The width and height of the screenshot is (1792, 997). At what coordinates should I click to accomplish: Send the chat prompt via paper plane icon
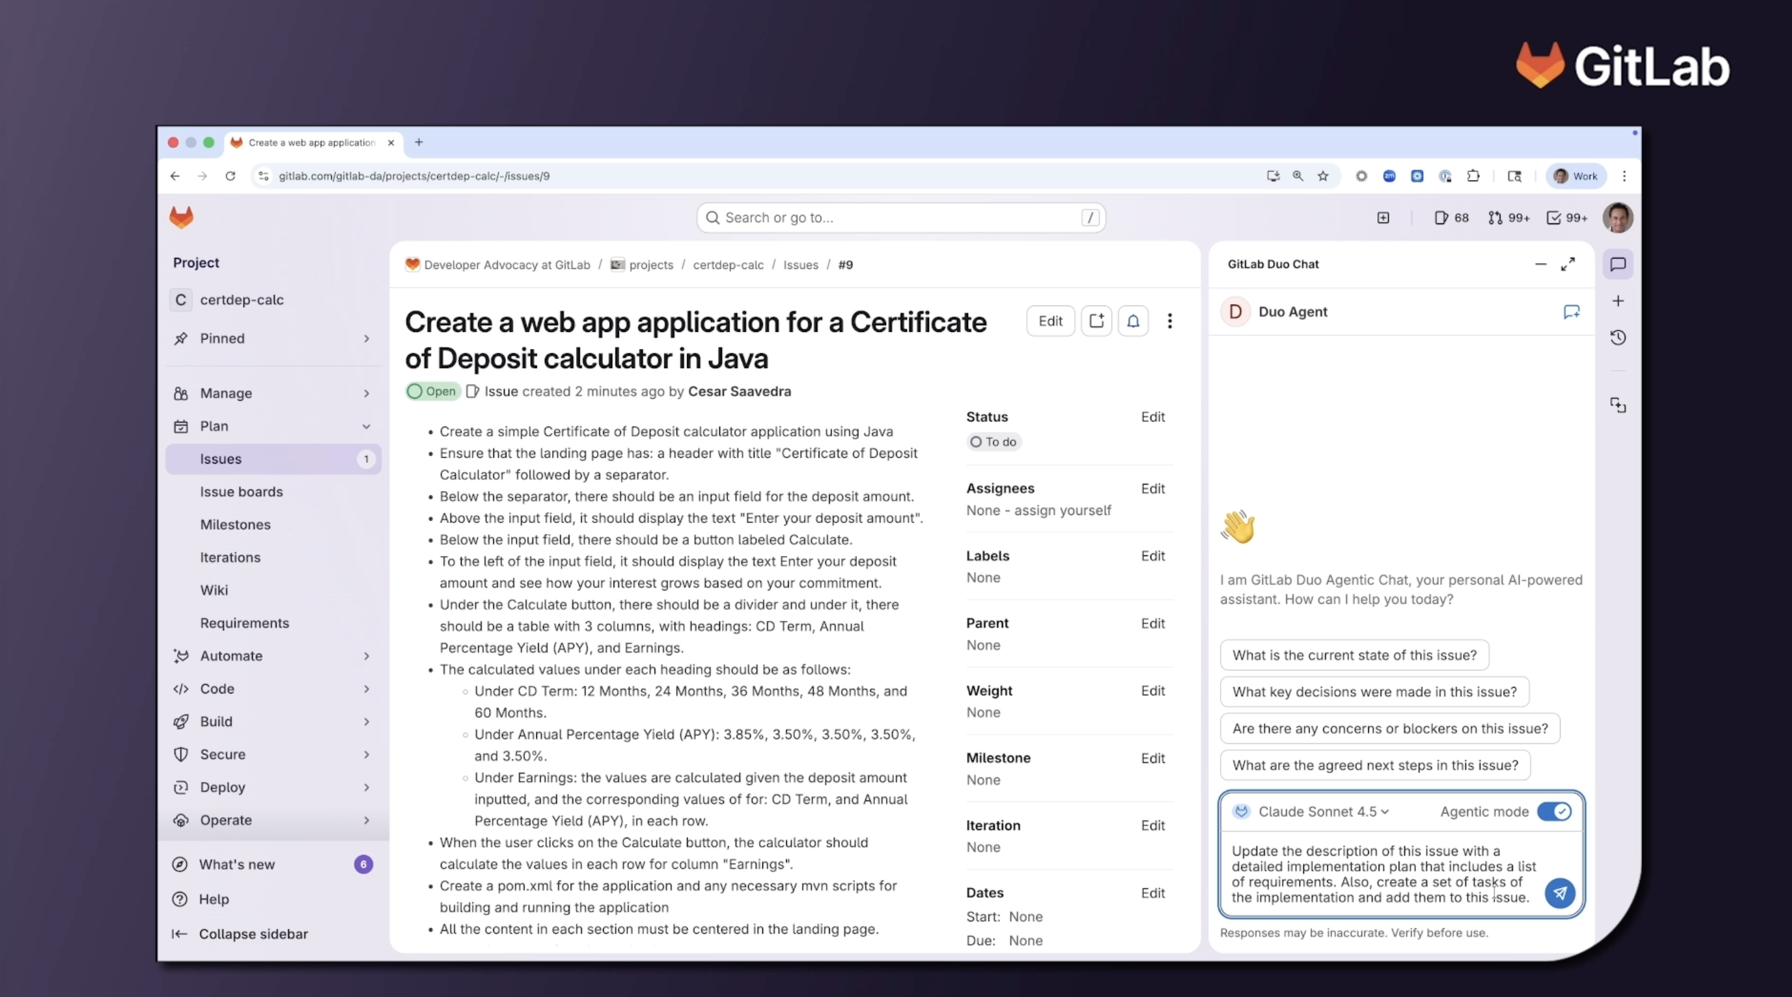(1561, 893)
